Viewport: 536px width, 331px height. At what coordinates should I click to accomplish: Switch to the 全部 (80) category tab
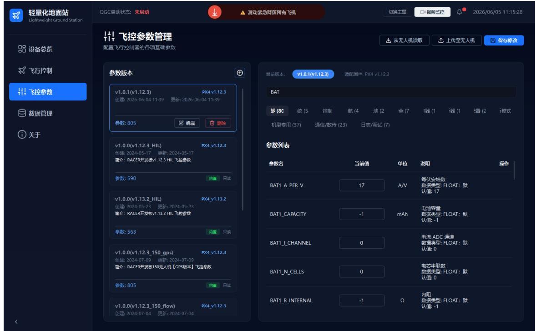277,110
